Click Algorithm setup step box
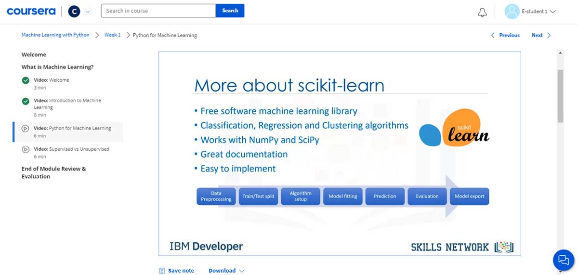 (301, 196)
